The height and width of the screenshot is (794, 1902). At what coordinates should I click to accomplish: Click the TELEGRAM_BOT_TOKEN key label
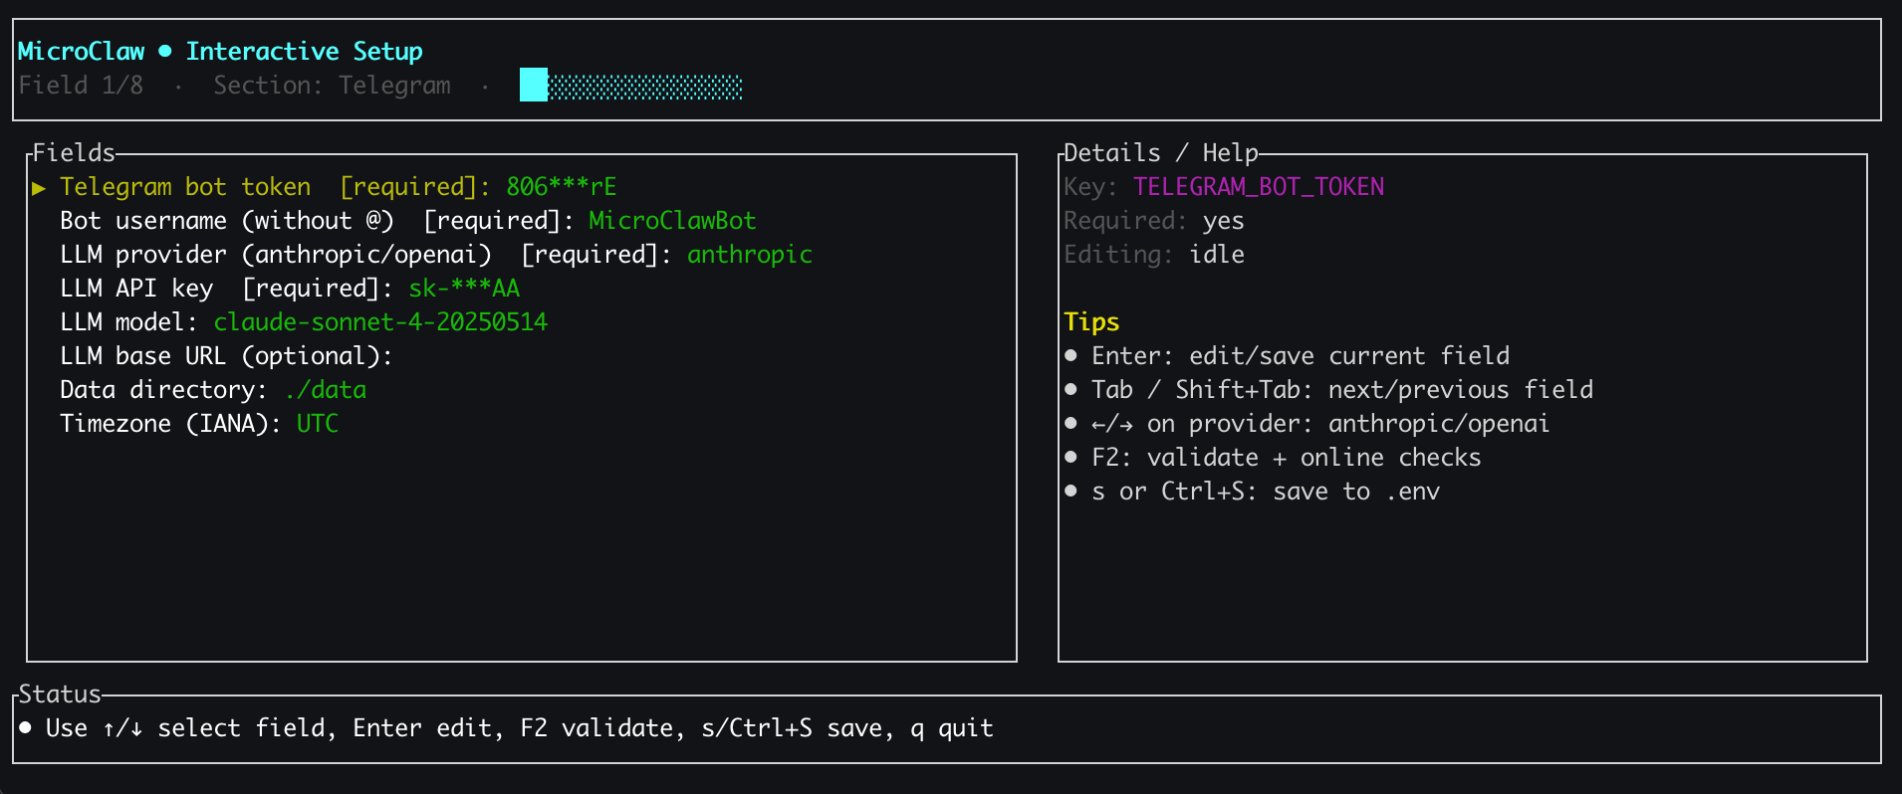[x=1258, y=186]
